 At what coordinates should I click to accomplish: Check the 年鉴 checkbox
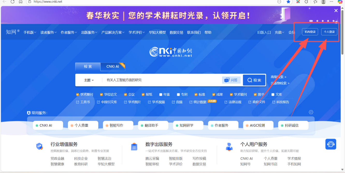point(161,95)
